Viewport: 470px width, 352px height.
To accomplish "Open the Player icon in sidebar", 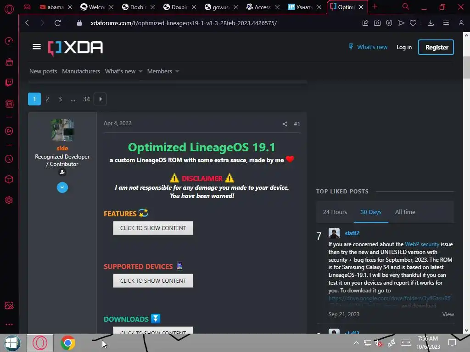I will (9, 131).
